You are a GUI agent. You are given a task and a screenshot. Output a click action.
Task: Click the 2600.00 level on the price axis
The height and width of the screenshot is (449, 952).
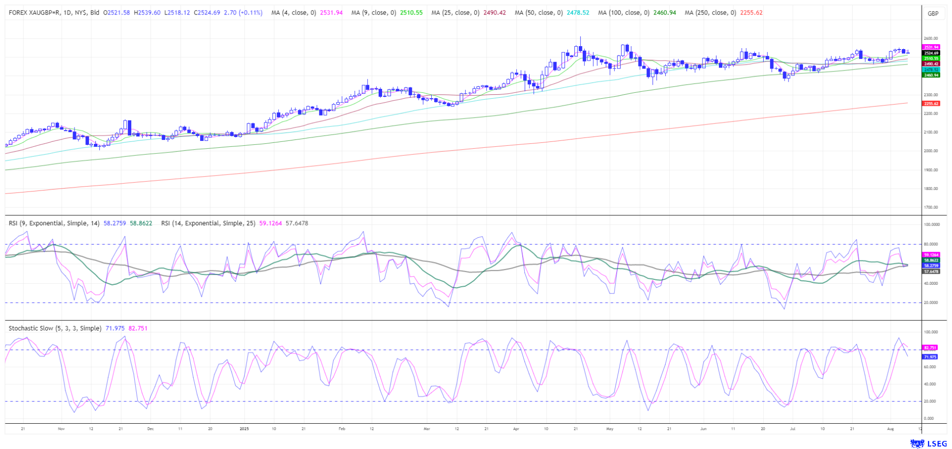tap(931, 38)
